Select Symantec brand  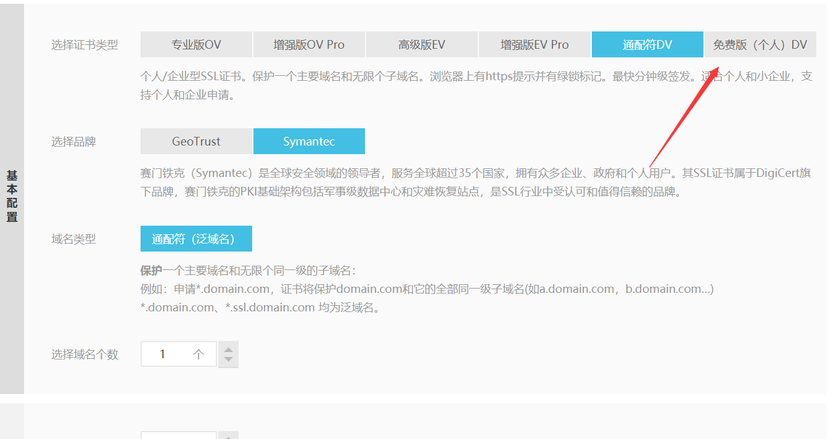click(309, 141)
